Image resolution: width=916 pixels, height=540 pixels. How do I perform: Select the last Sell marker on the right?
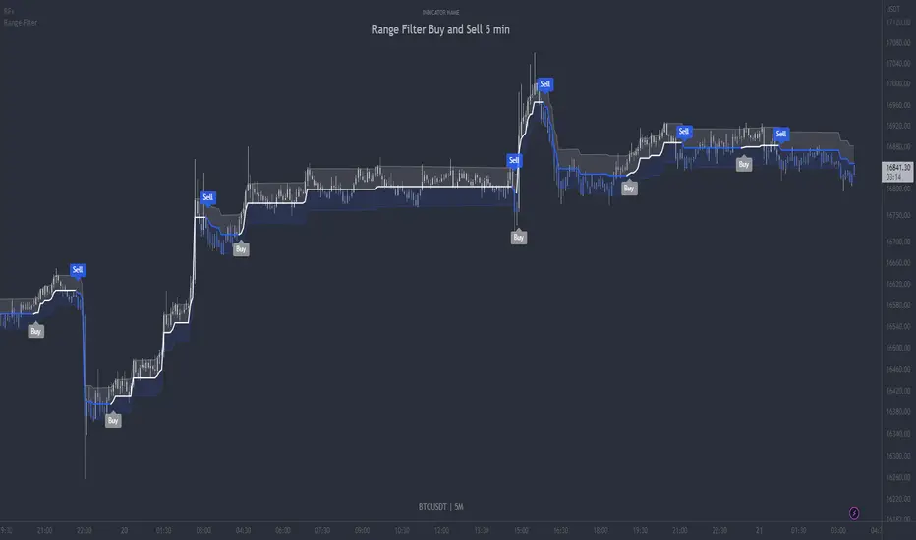pos(781,134)
